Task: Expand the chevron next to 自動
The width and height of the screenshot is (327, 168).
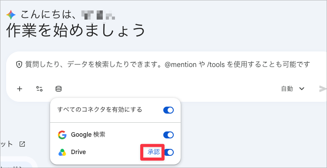Action: click(x=302, y=89)
